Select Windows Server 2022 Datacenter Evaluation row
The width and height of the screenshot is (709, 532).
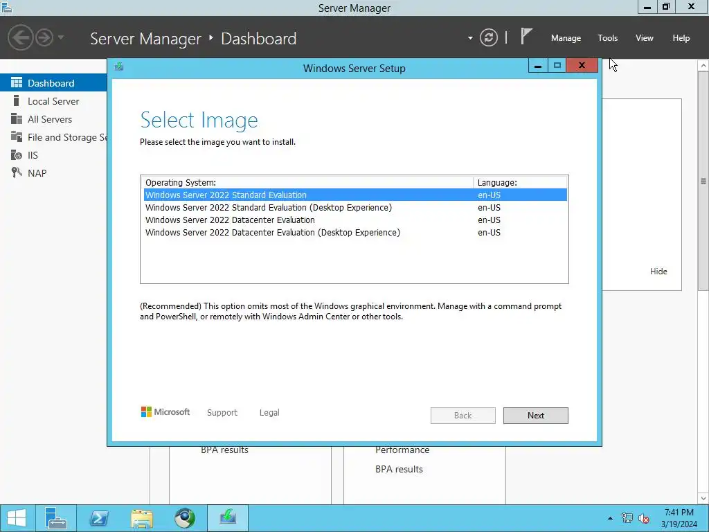pyautogui.click(x=355, y=220)
